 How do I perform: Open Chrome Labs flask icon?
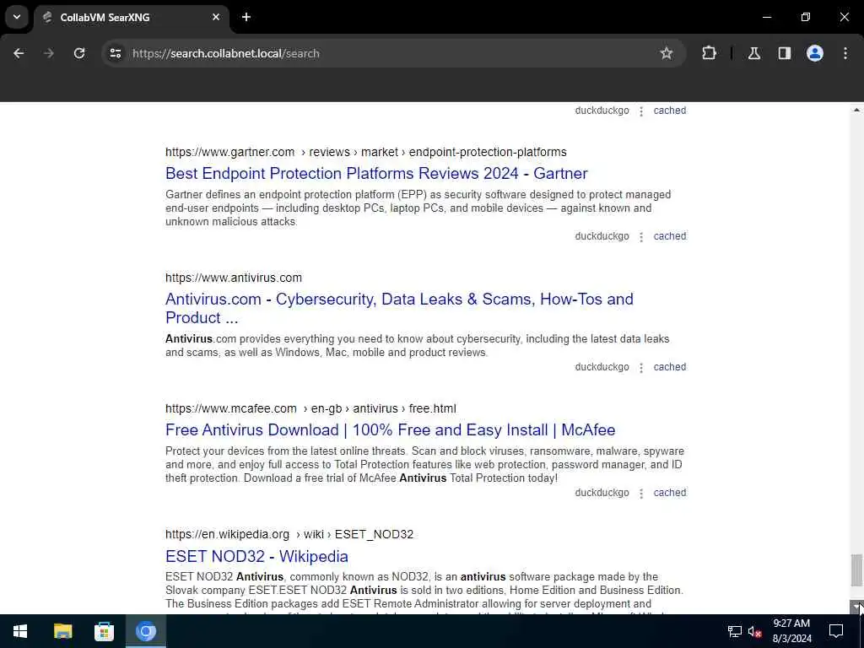point(754,53)
